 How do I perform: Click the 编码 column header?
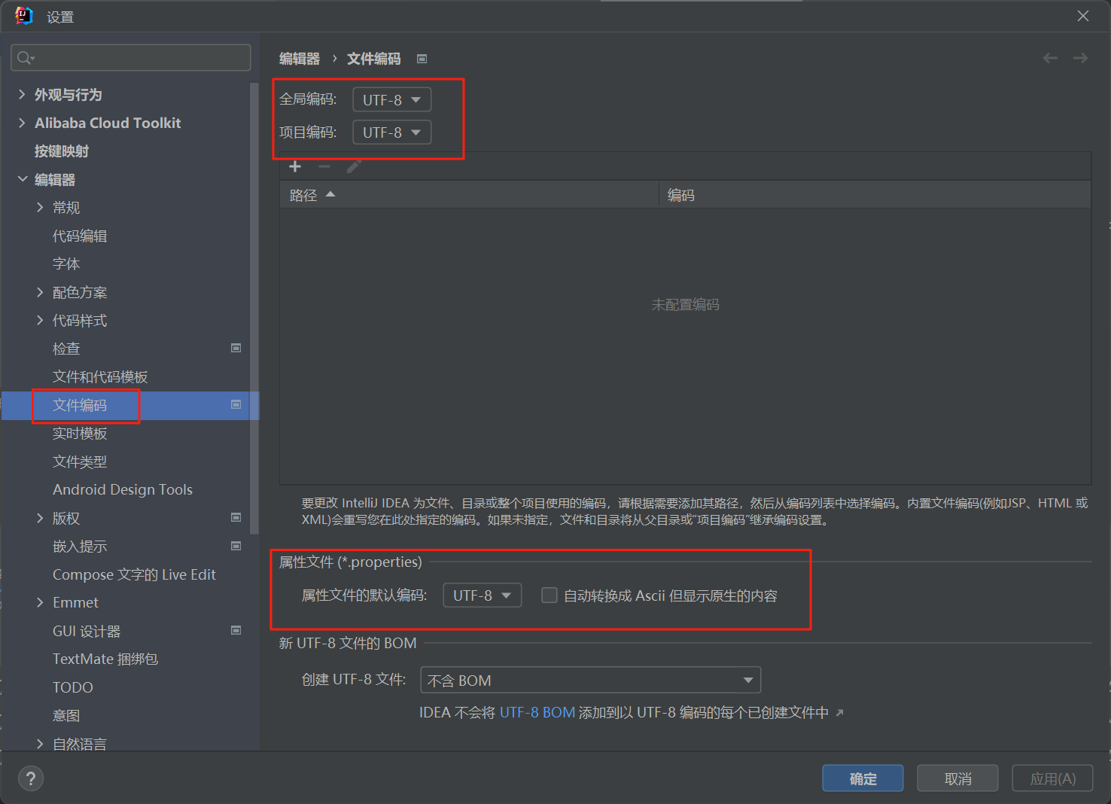tap(875, 195)
